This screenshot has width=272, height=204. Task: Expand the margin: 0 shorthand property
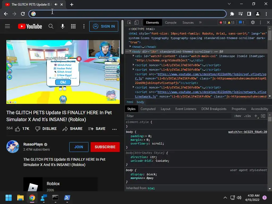144,140
